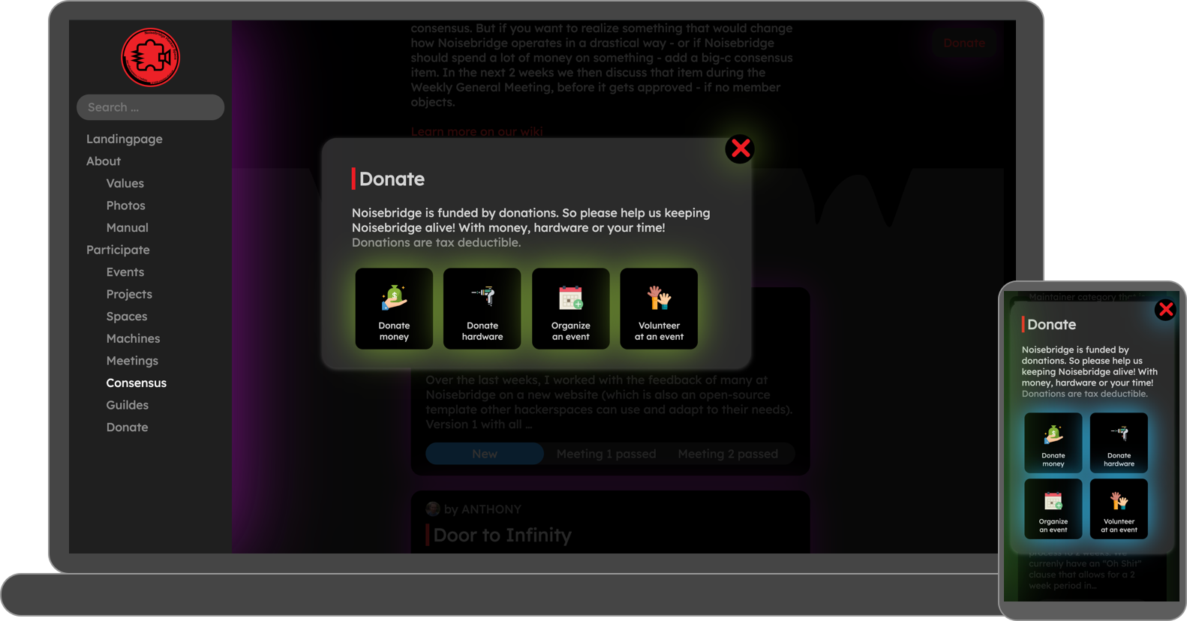
Task: Select Volunteer at an event card in desktop dialog
Action: (x=659, y=308)
